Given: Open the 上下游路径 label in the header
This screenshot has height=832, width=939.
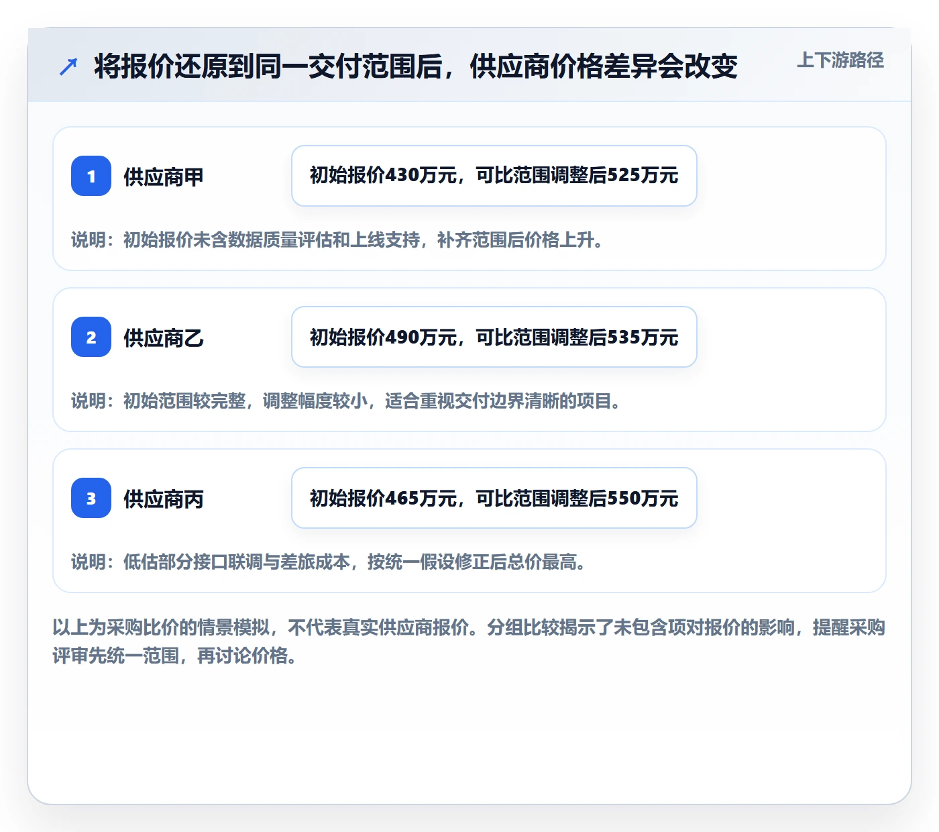Looking at the screenshot, I should pyautogui.click(x=840, y=60).
